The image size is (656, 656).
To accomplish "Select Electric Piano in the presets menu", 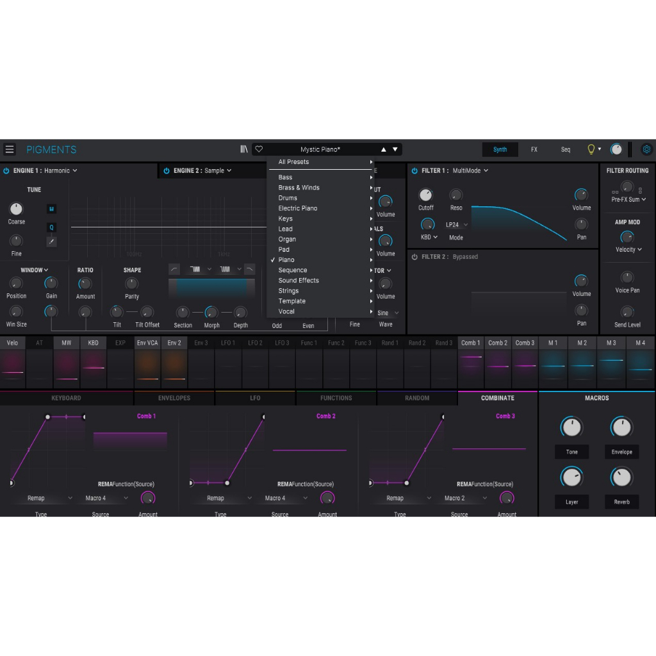I will [x=297, y=208].
